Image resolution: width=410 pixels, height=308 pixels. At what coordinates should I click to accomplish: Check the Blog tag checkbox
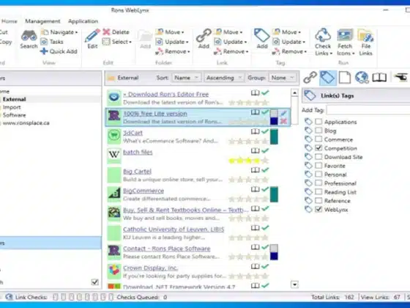point(318,131)
